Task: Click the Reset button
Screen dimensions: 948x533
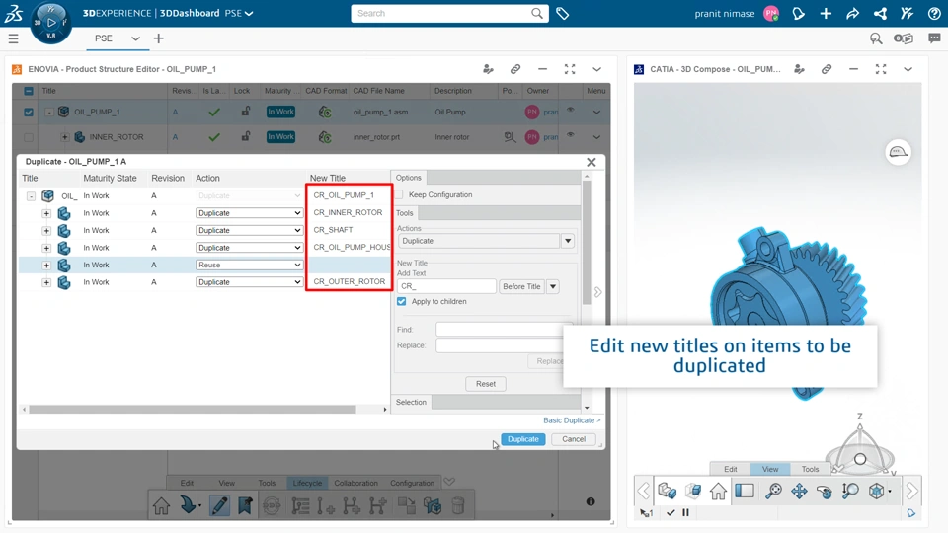Action: [x=486, y=384]
